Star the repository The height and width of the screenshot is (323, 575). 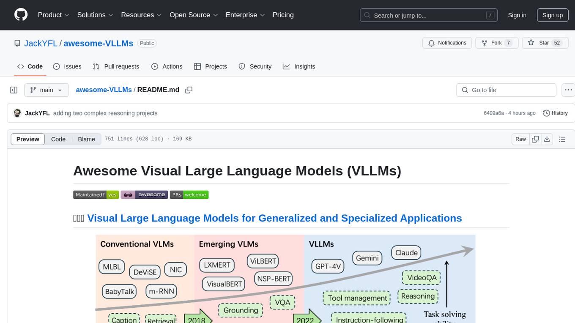point(545,43)
